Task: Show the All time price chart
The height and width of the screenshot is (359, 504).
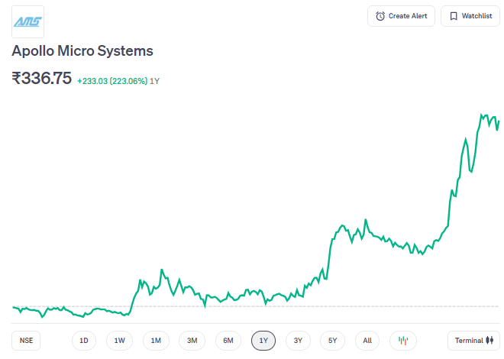Action: [x=367, y=341]
